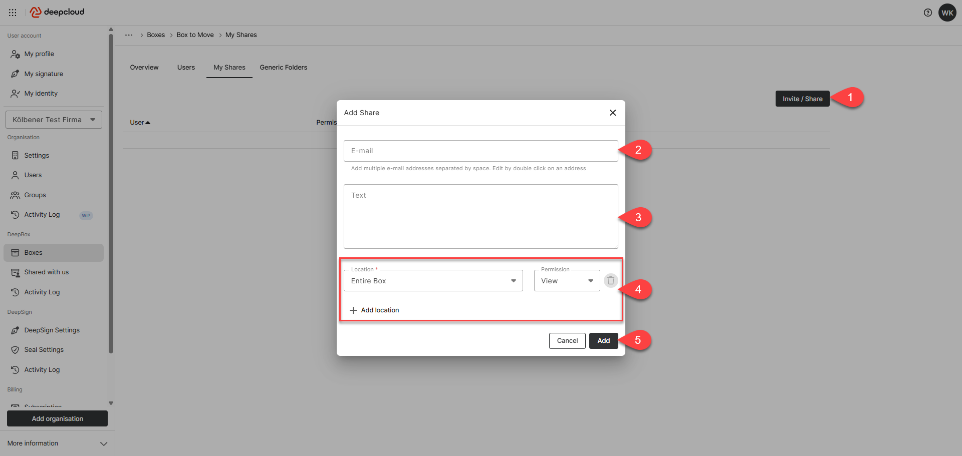Screen dimensions: 962x456
Task: Open Groups in the sidebar
Action: (x=35, y=195)
